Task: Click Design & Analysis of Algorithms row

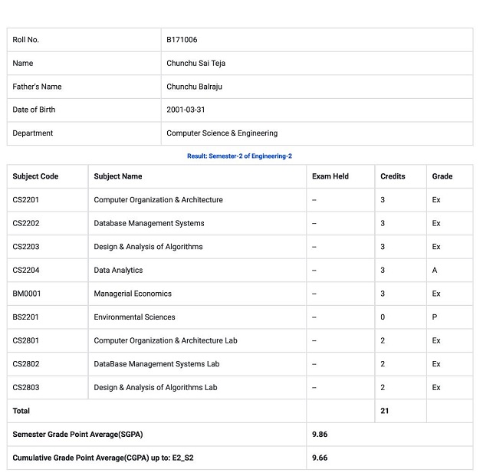Action: tap(148, 247)
